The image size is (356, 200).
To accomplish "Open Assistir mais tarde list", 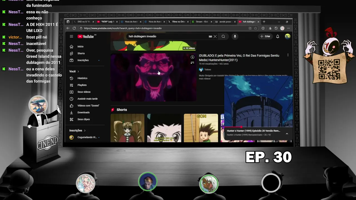I will (x=87, y=99).
